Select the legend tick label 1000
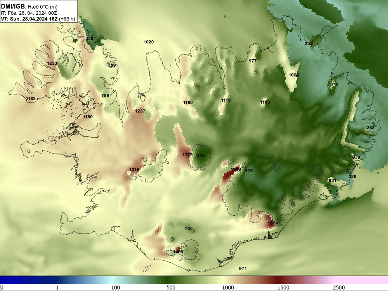This screenshot has width=388, height=291. pyautogui.click(x=228, y=287)
